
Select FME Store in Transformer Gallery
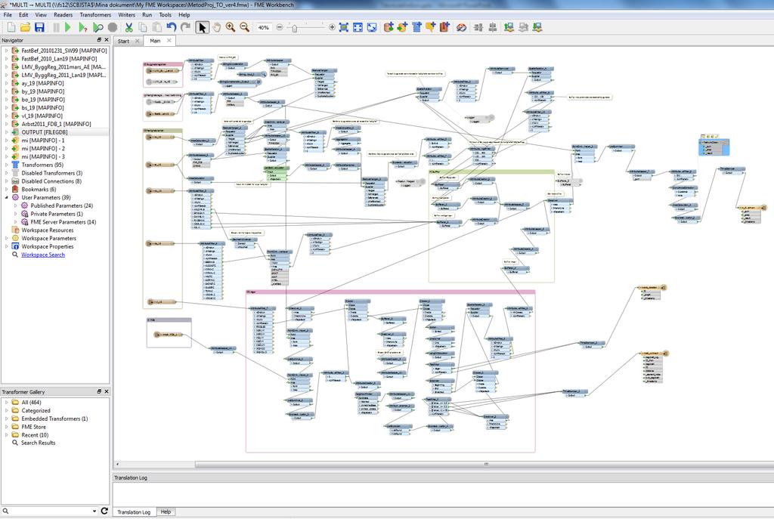point(33,427)
